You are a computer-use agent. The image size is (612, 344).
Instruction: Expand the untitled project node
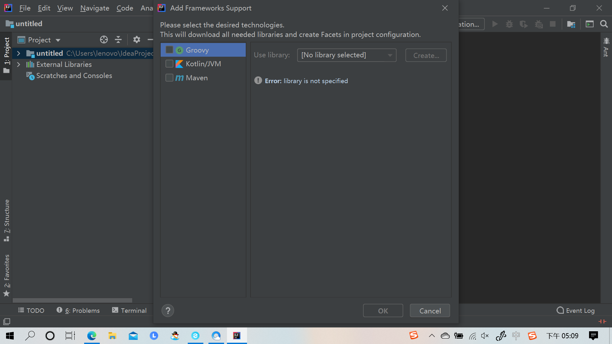tap(18, 53)
